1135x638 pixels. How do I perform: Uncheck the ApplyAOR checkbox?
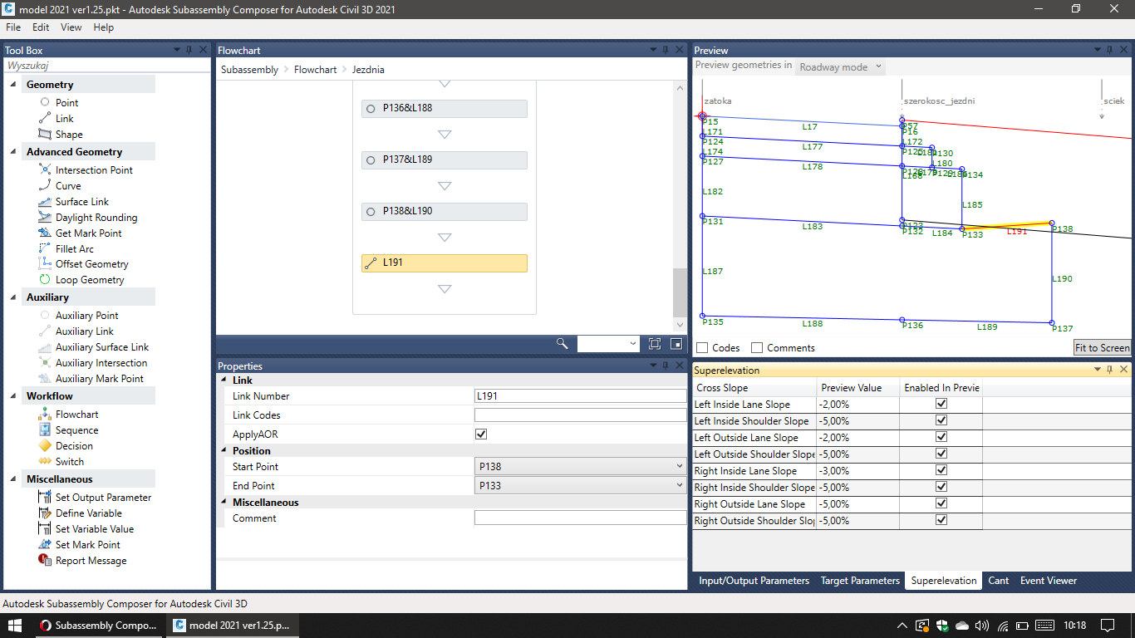(x=481, y=434)
